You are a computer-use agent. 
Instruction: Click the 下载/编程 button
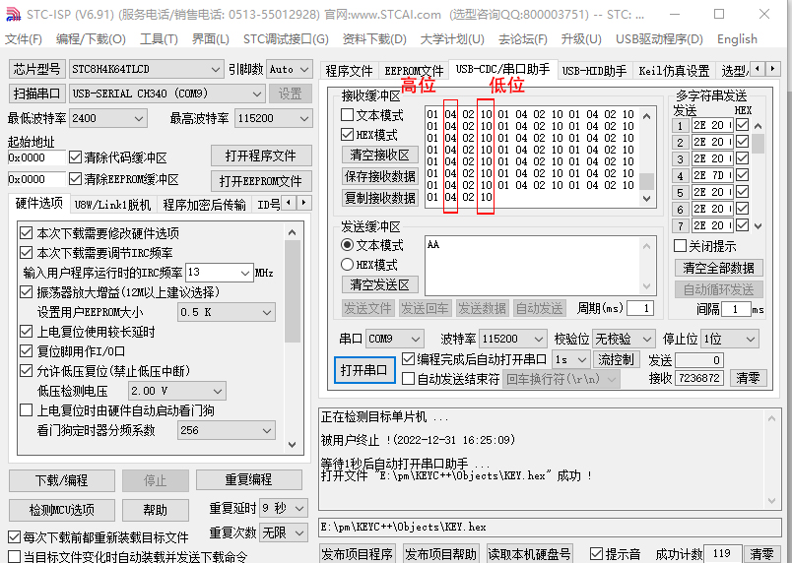pyautogui.click(x=62, y=480)
